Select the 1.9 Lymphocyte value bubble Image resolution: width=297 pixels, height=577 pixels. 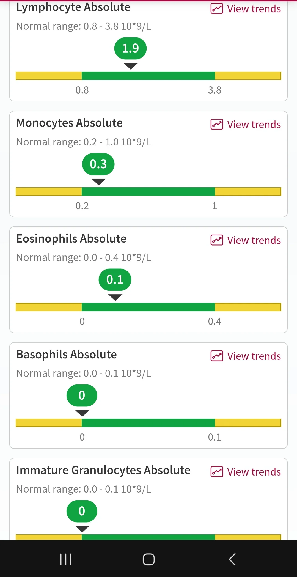coord(130,48)
